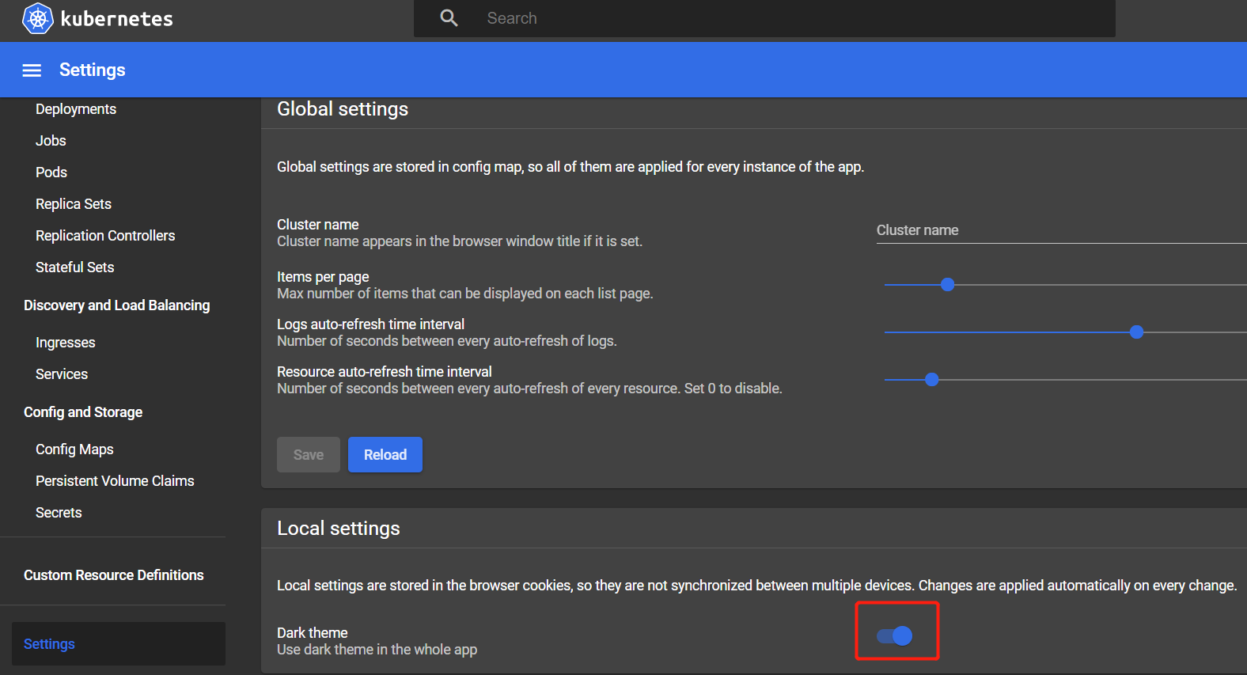Image resolution: width=1247 pixels, height=675 pixels.
Task: Turn off the Dark theme toggle
Action: (895, 635)
